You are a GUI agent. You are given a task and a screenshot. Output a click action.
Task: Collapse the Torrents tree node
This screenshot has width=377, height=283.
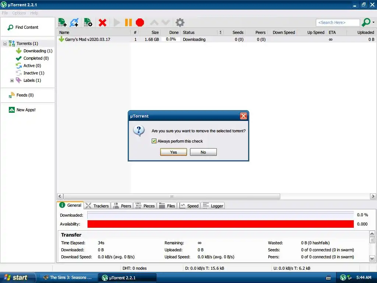click(x=5, y=43)
